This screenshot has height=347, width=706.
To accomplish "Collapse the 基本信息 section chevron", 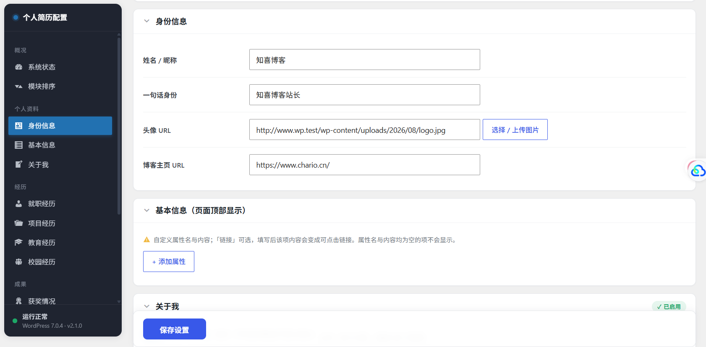I will tap(146, 210).
